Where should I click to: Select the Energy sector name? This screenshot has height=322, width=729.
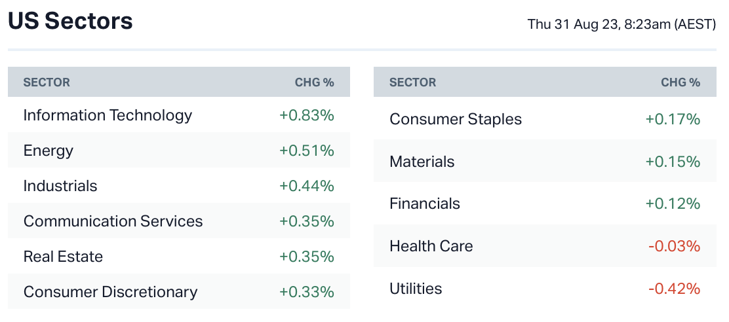(49, 151)
